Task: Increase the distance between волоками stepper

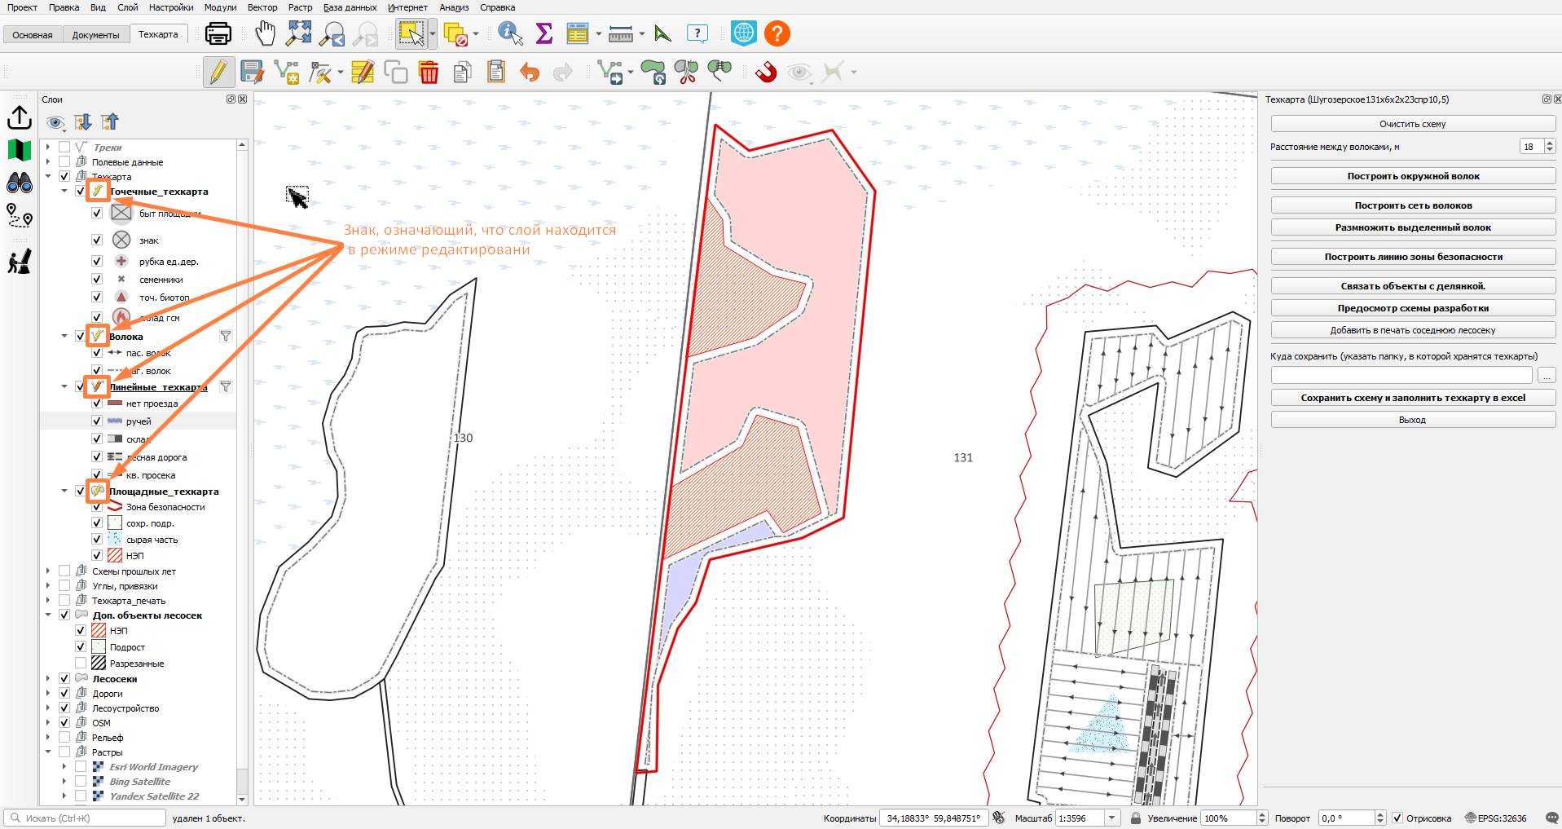Action: 1550,143
